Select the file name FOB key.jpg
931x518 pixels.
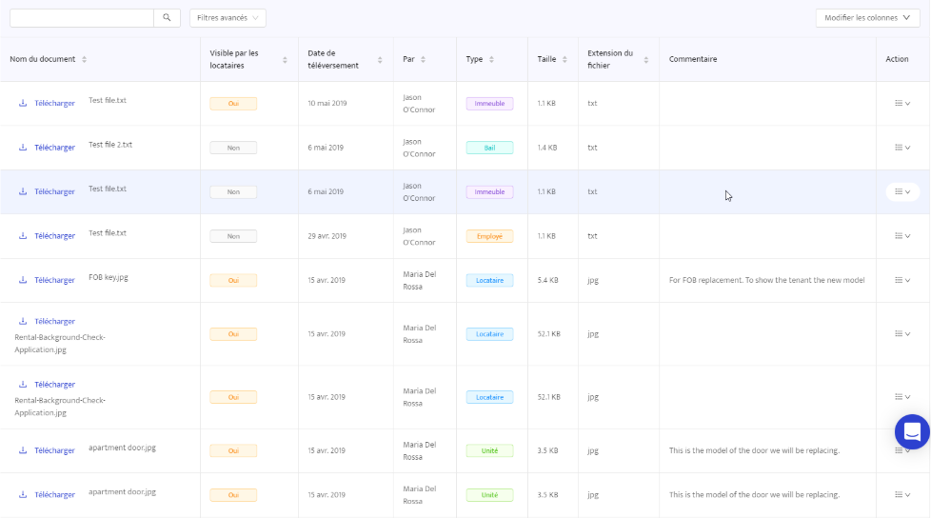pos(109,277)
